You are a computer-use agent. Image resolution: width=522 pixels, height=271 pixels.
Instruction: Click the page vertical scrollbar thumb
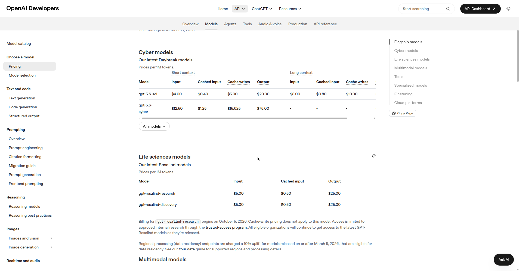518,56
